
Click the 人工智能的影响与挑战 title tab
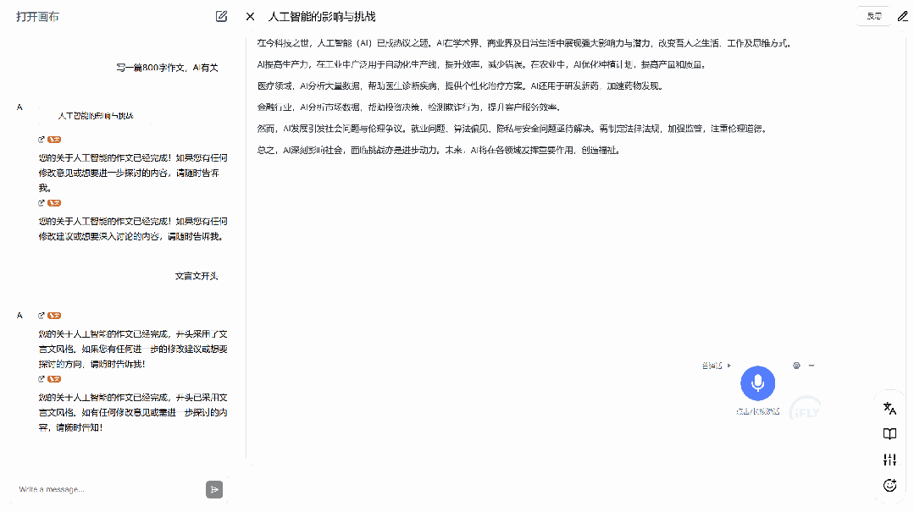click(322, 16)
